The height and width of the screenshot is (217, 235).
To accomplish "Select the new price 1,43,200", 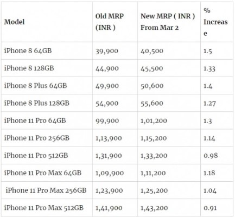I will pos(154,208).
